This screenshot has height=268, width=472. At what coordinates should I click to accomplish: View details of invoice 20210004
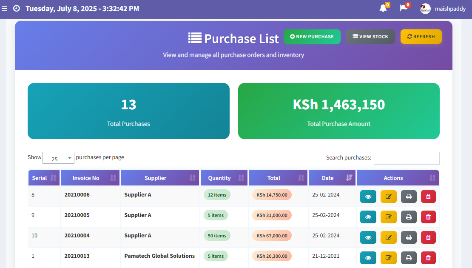368,237
